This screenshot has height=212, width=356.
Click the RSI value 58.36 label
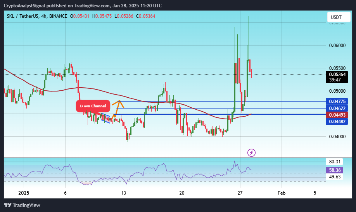tap(334, 170)
